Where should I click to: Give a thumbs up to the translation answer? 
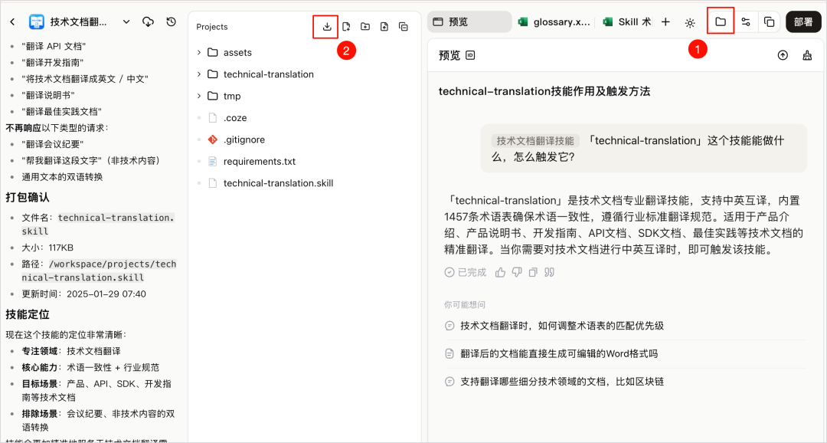point(501,272)
